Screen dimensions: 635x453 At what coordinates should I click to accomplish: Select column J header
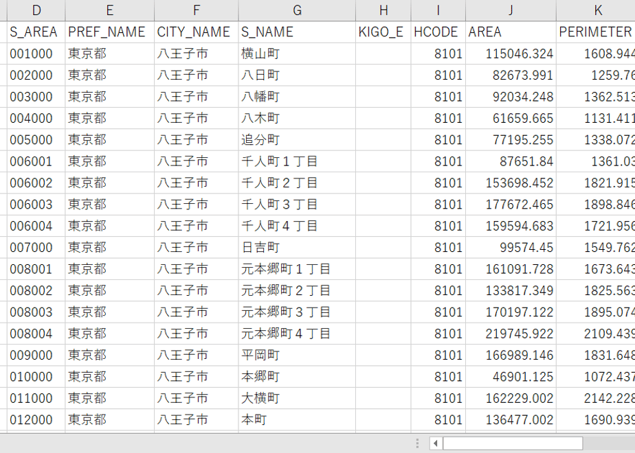coord(511,10)
